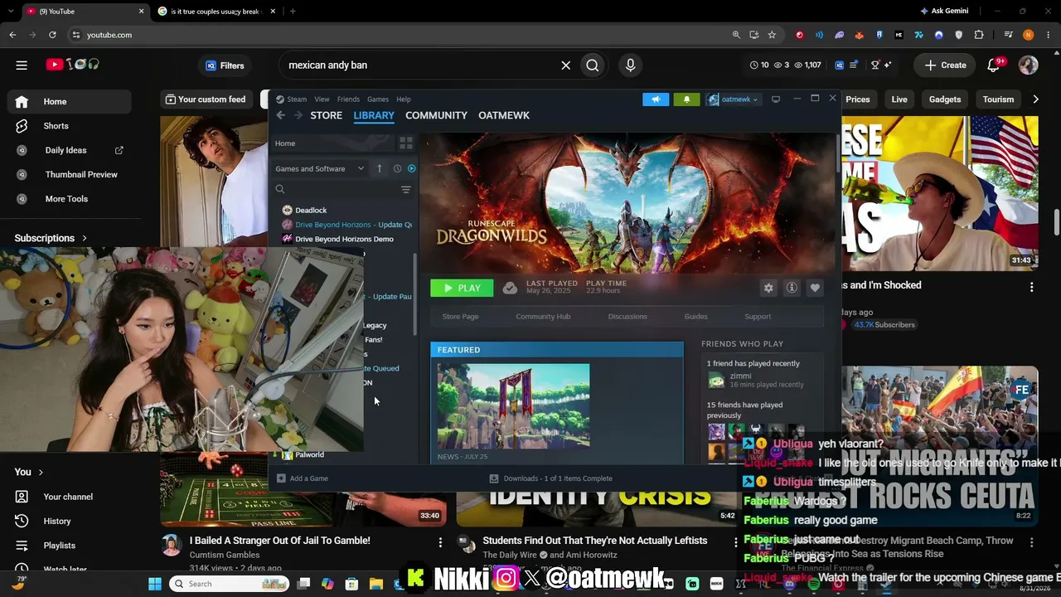Viewport: 1061px width, 597px height.
Task: Open Dragonwilds Community Hub link
Action: click(x=543, y=316)
